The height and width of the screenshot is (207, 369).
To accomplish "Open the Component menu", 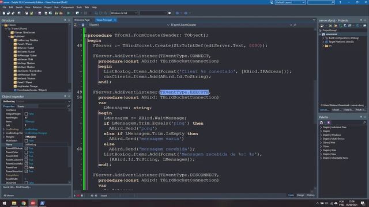I will (67, 7).
